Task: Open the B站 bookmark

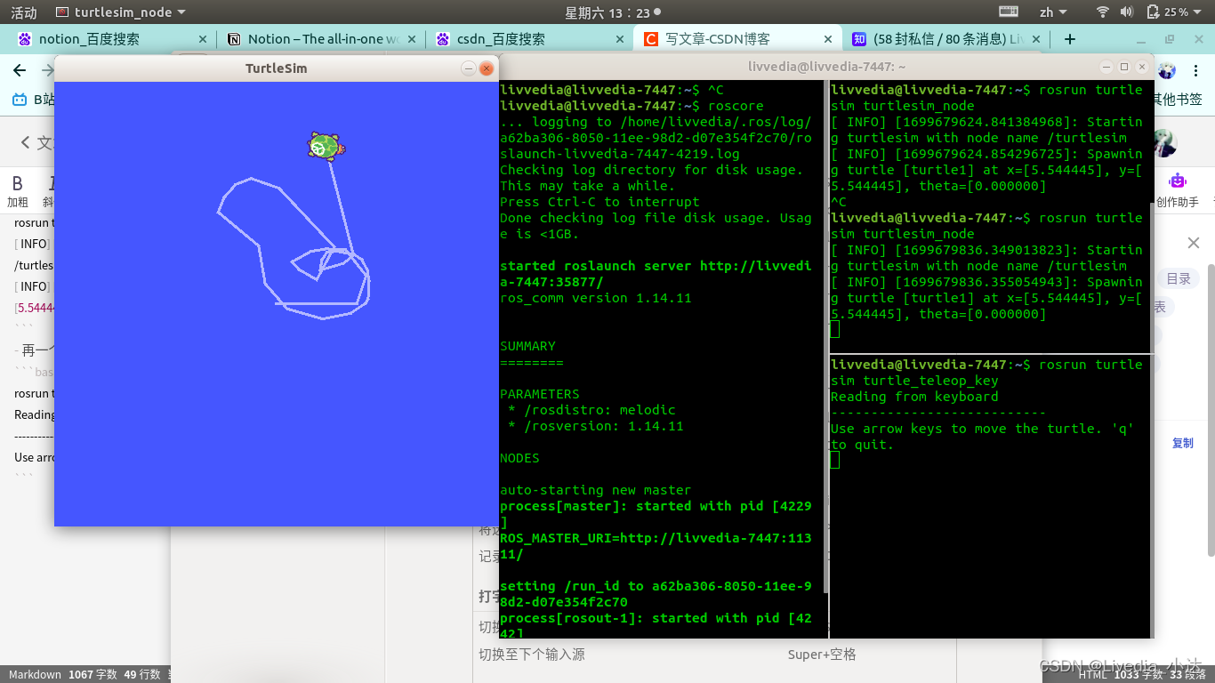Action: click(33, 99)
